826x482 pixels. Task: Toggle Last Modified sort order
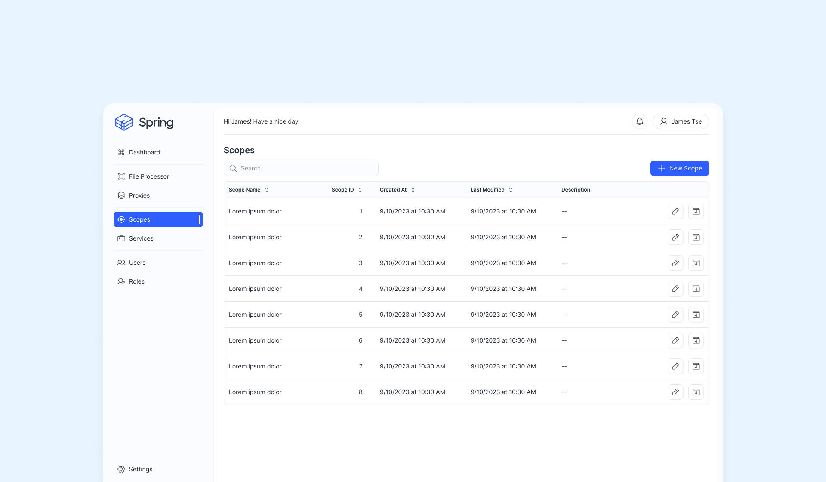click(511, 190)
